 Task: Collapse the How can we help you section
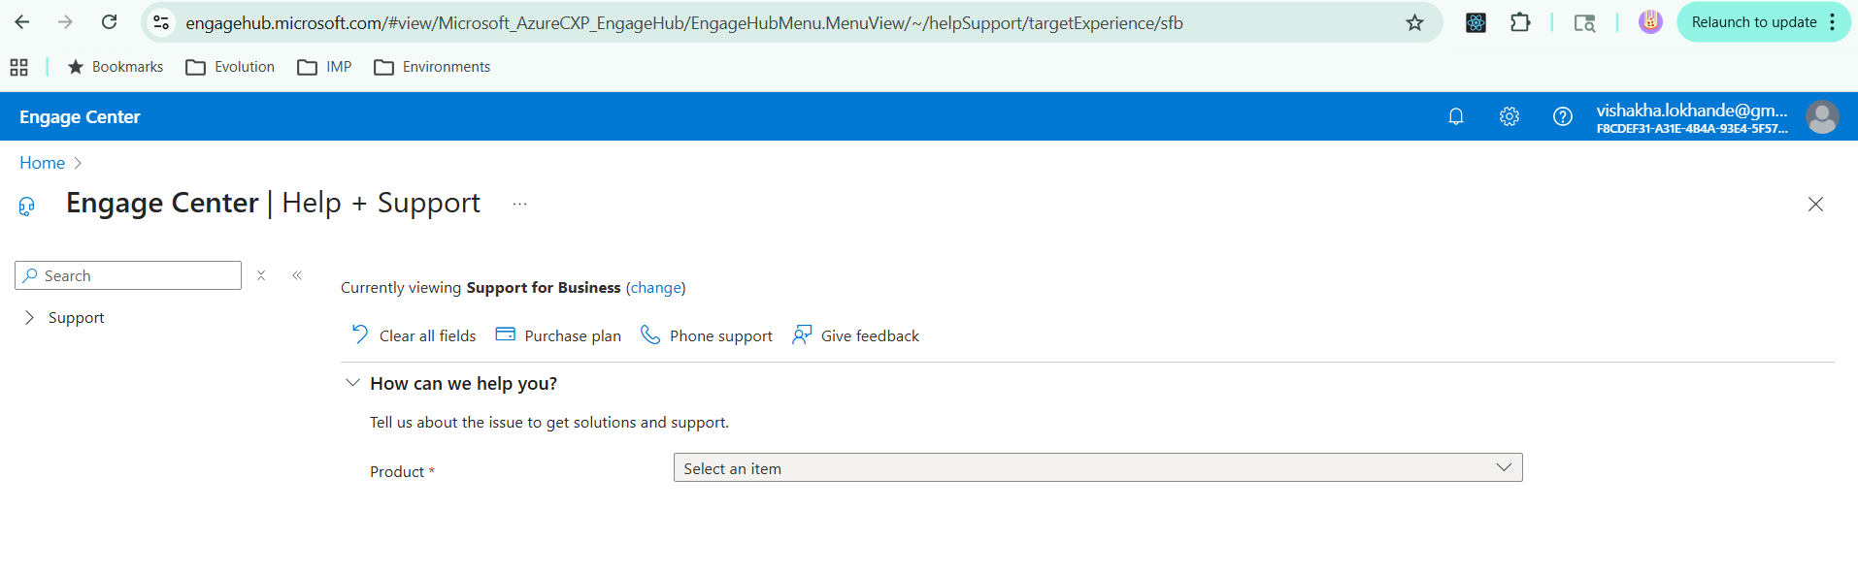[x=353, y=383]
